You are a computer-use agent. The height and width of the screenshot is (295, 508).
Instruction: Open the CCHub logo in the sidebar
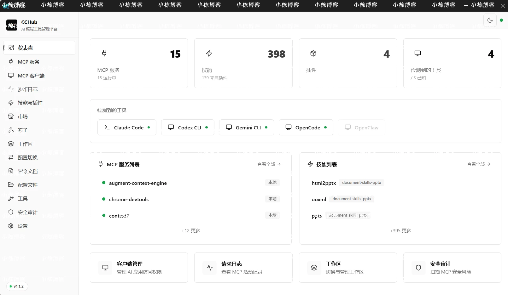coord(11,25)
